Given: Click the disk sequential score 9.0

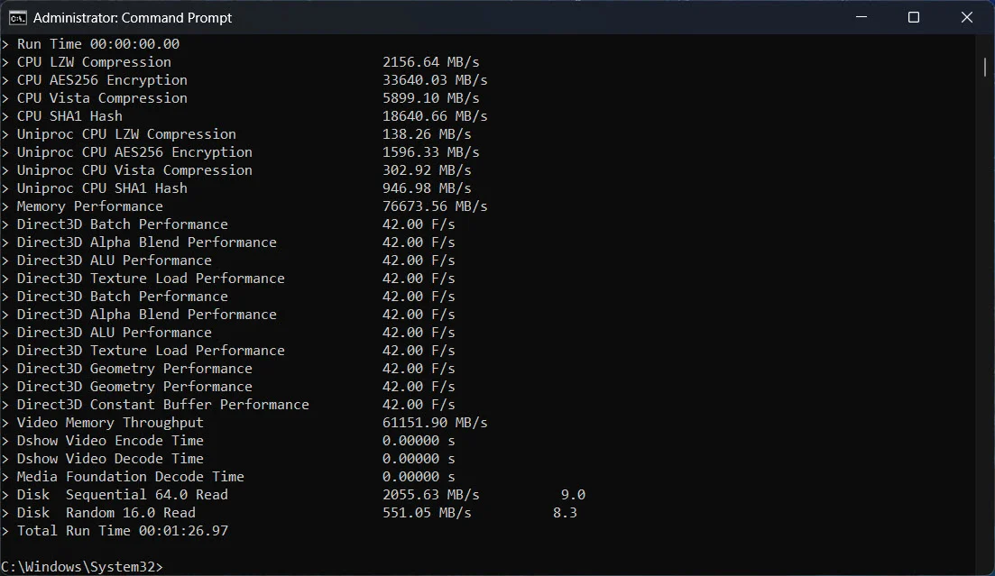Looking at the screenshot, I should tap(573, 495).
